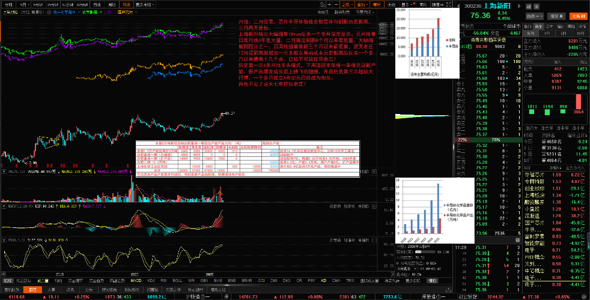Open the 大事 events tab
590x300 pixels.
pyautogui.click(x=51, y=289)
